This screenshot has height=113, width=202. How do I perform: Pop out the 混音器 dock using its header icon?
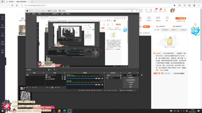(x=104, y=73)
